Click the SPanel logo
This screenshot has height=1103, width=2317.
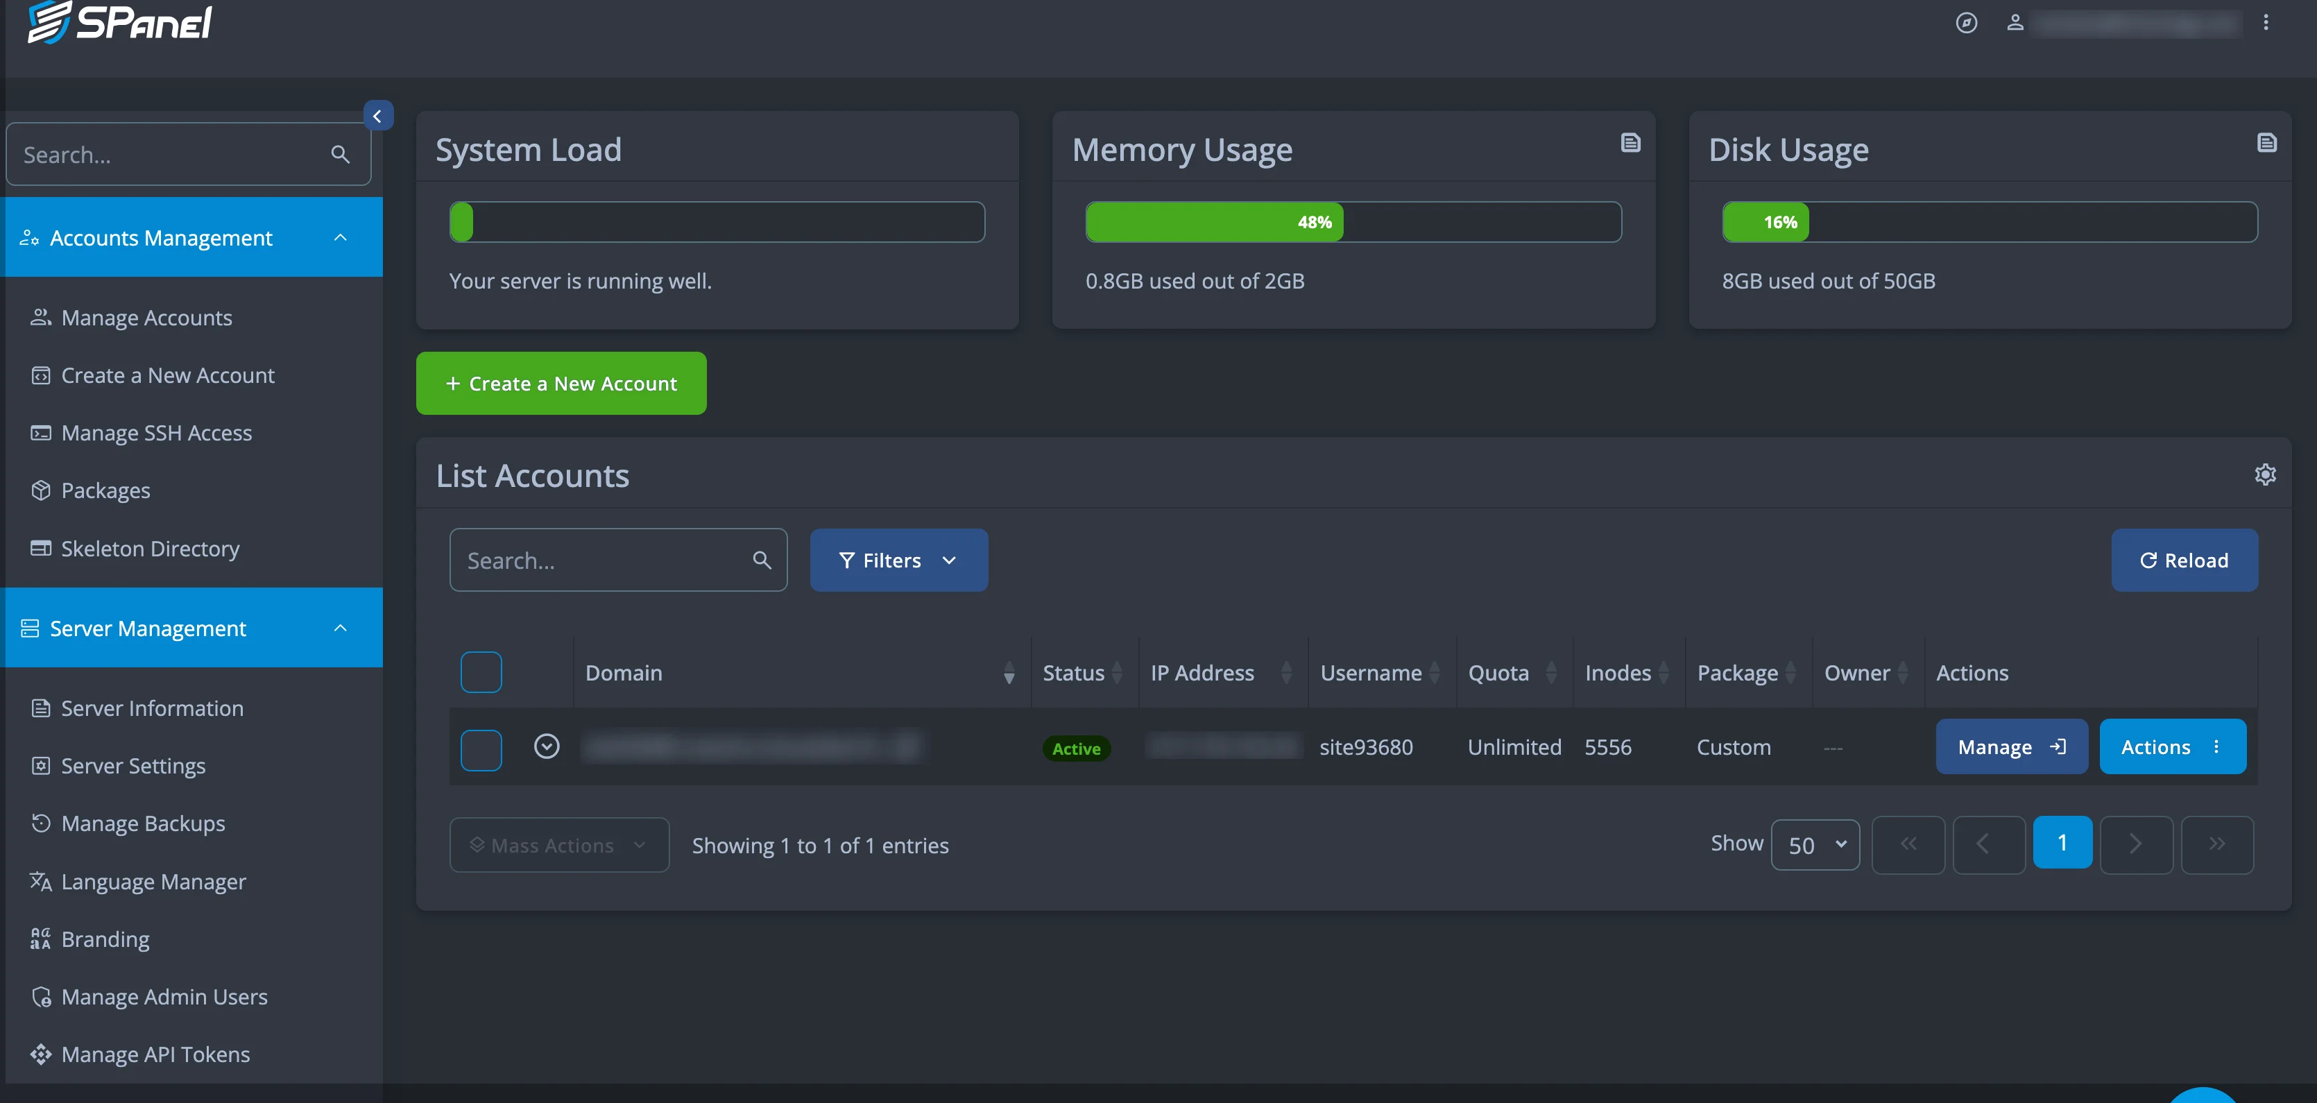tap(119, 22)
